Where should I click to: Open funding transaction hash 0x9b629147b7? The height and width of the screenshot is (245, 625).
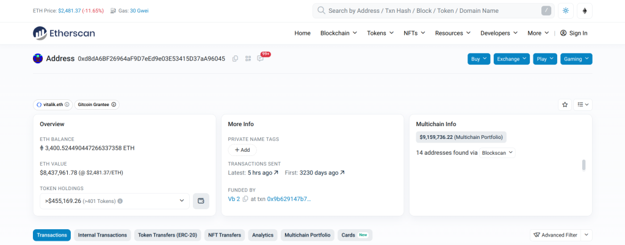click(289, 199)
